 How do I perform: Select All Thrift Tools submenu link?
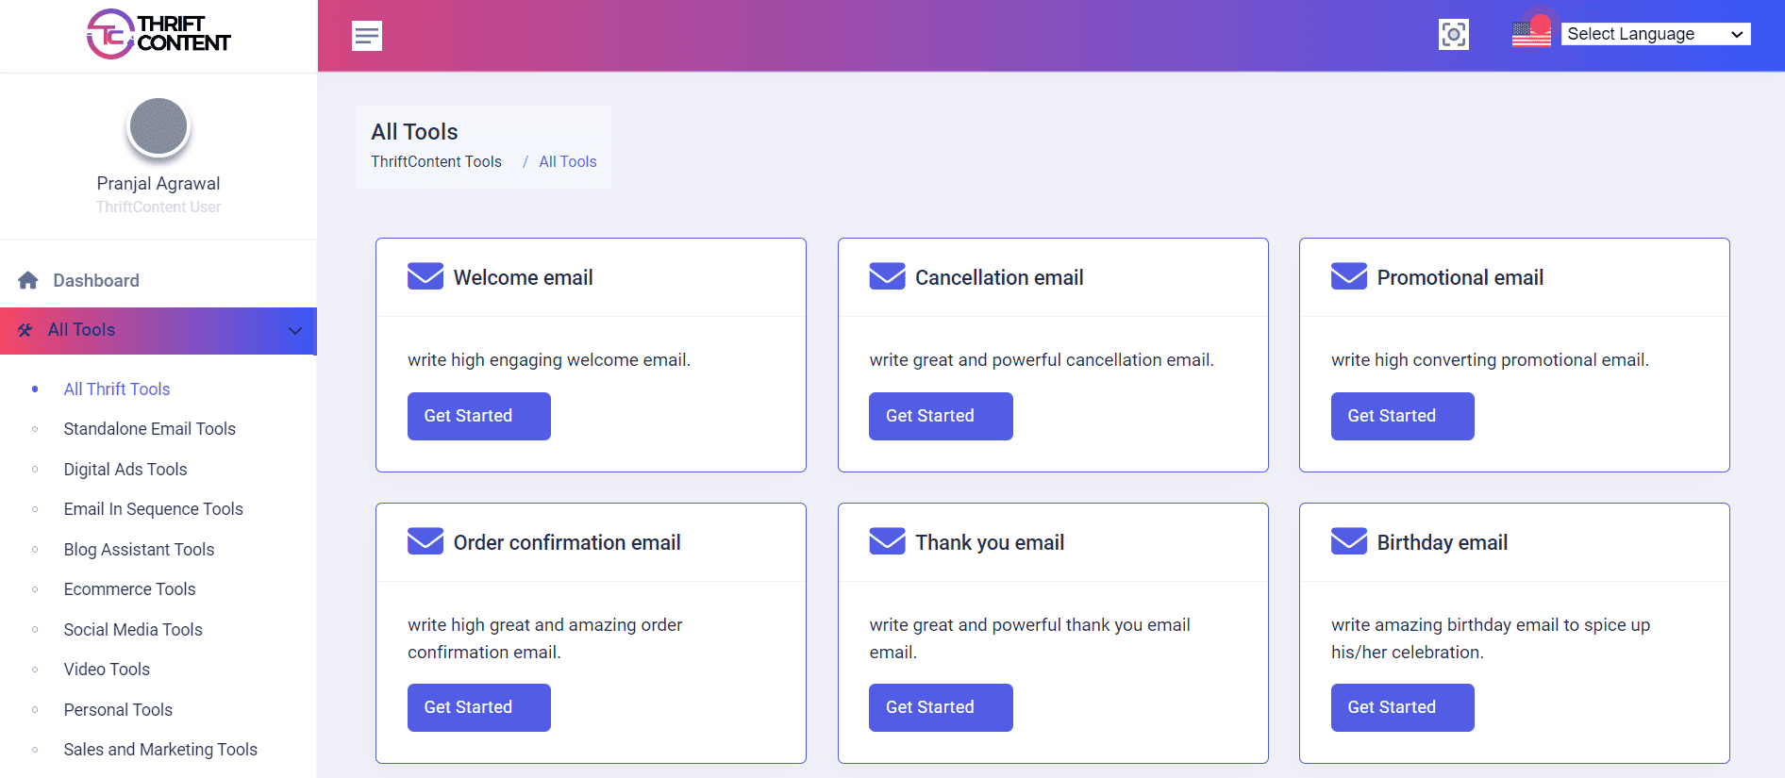(x=117, y=389)
